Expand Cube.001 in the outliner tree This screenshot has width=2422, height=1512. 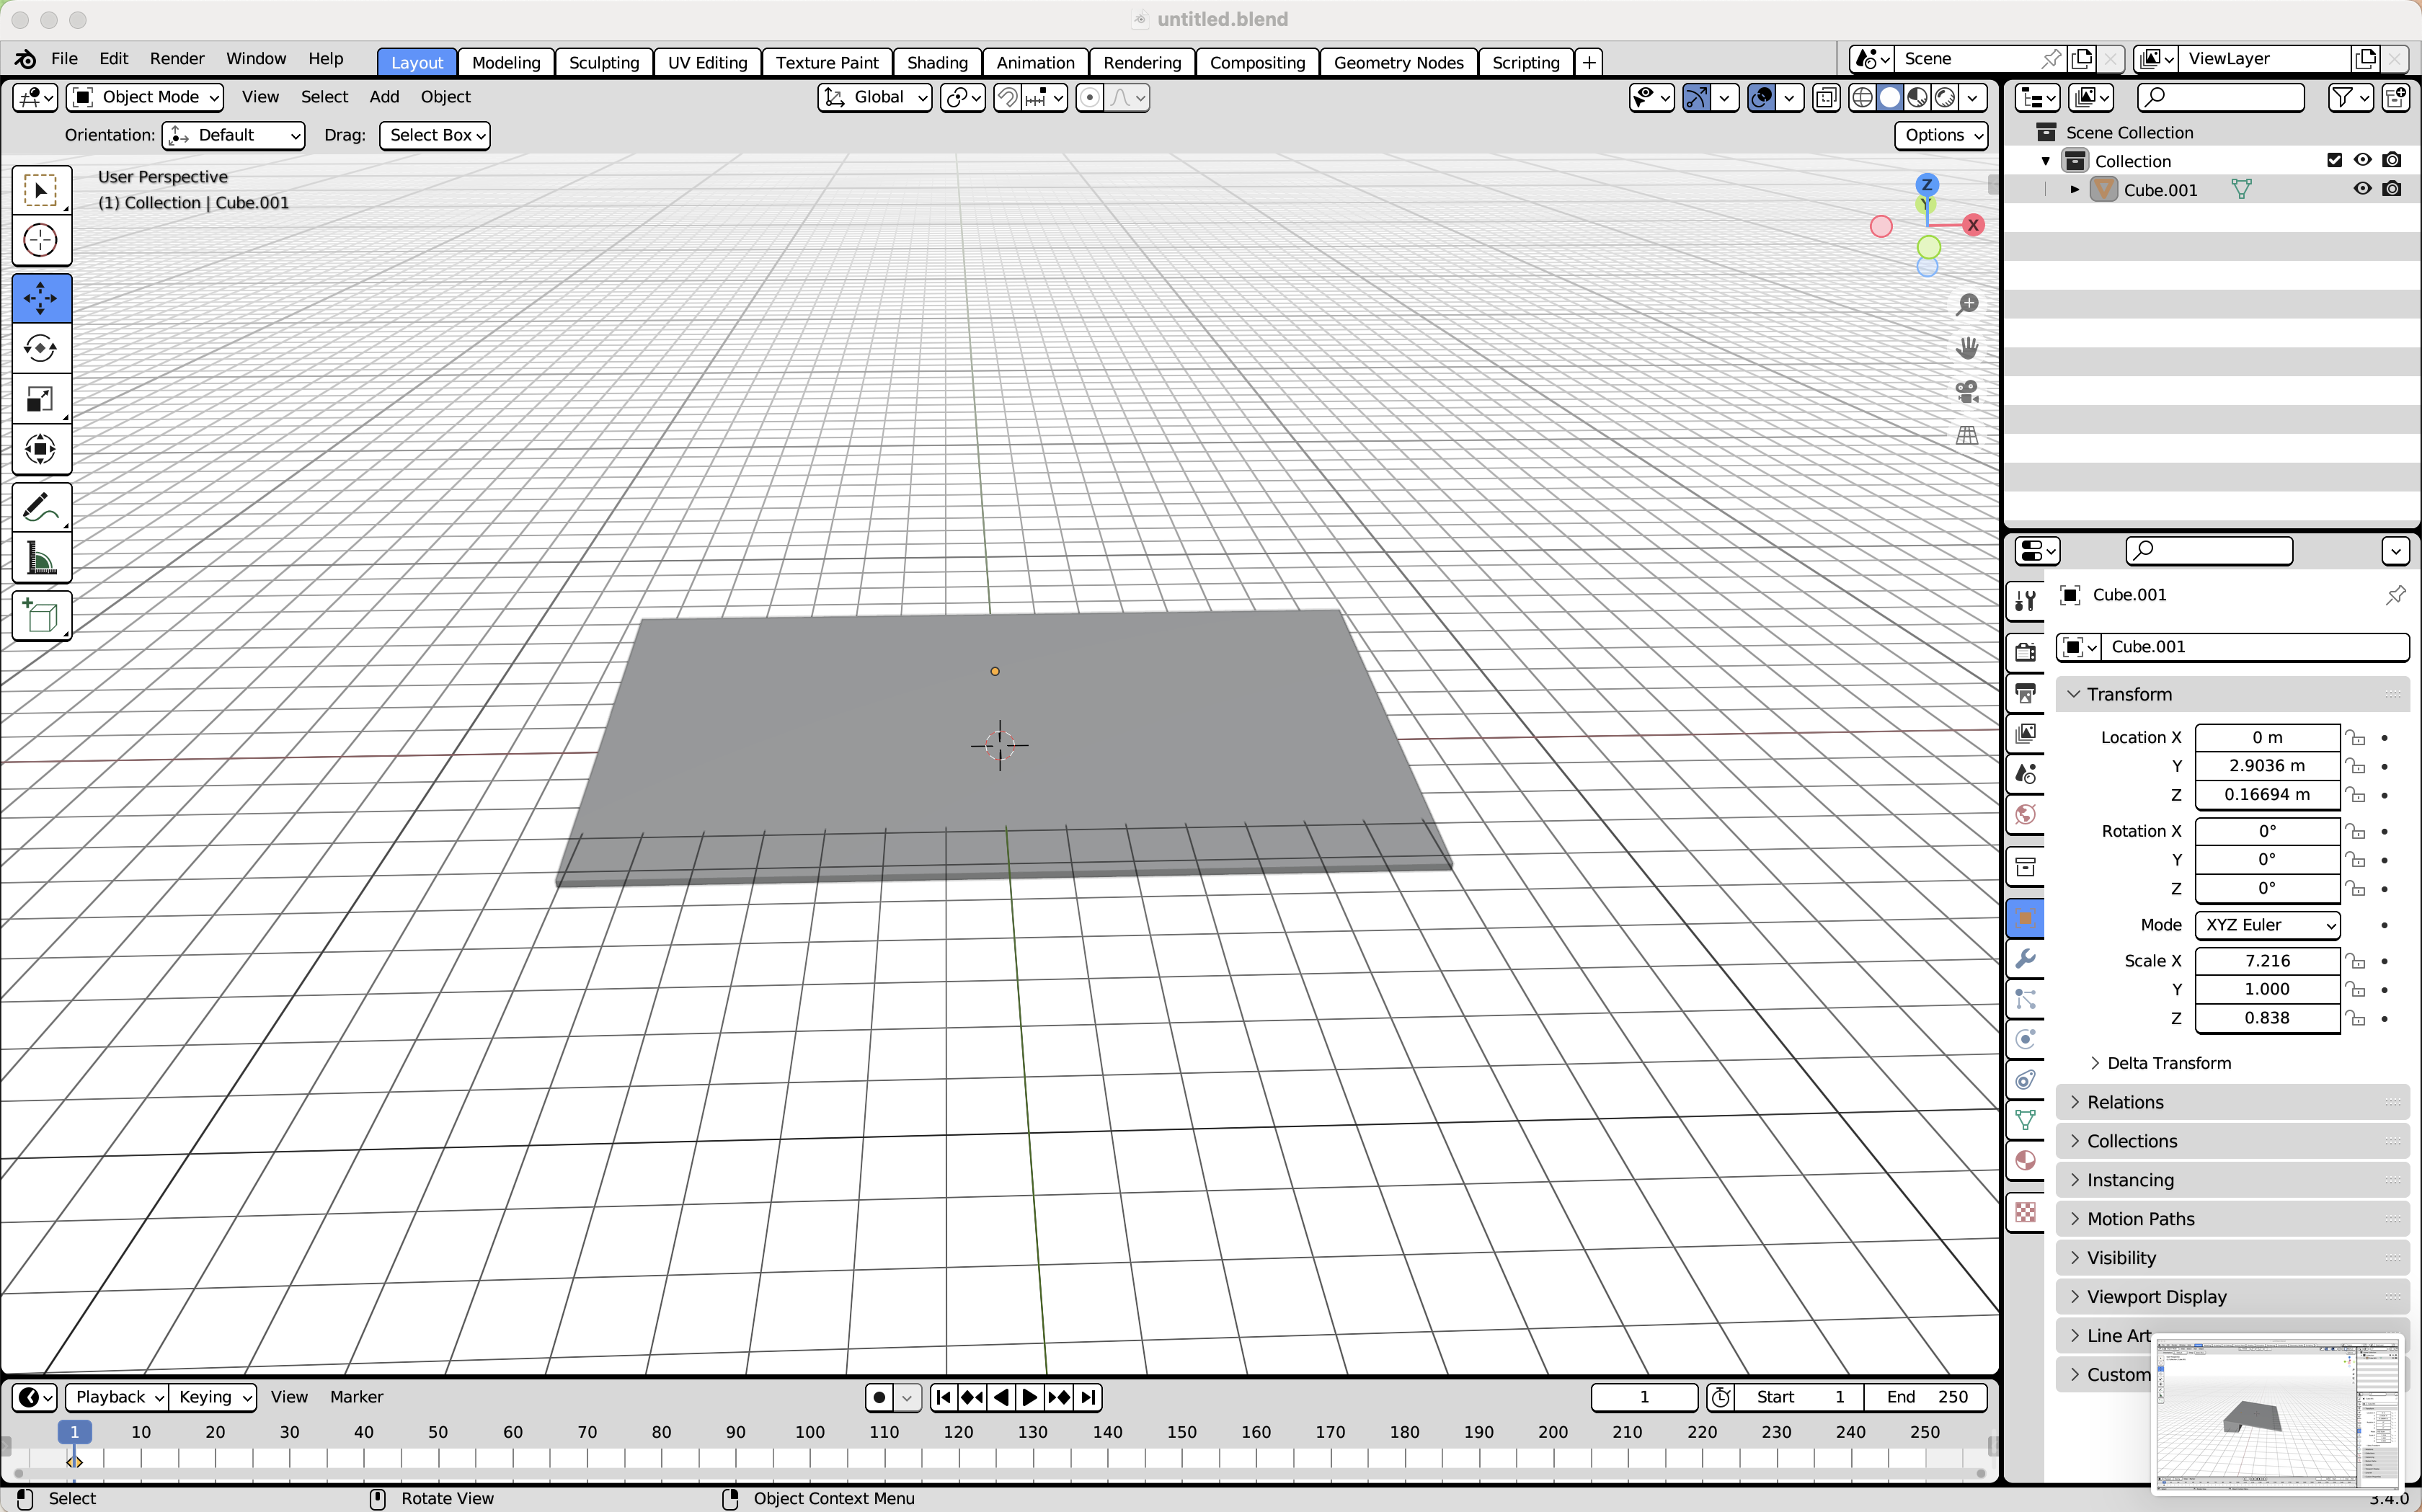2075,189
